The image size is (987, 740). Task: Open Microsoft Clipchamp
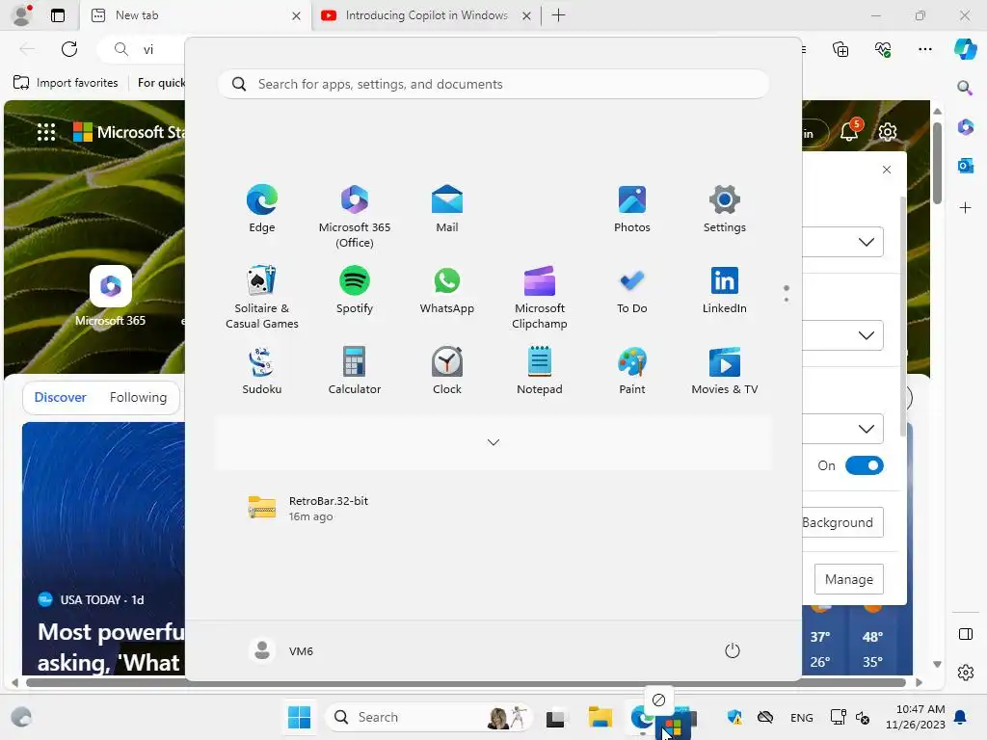click(x=540, y=297)
